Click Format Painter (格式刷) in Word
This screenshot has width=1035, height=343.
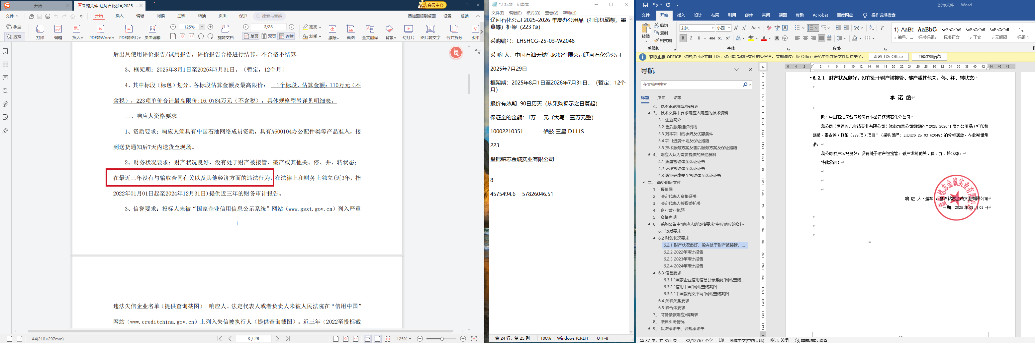[663, 40]
